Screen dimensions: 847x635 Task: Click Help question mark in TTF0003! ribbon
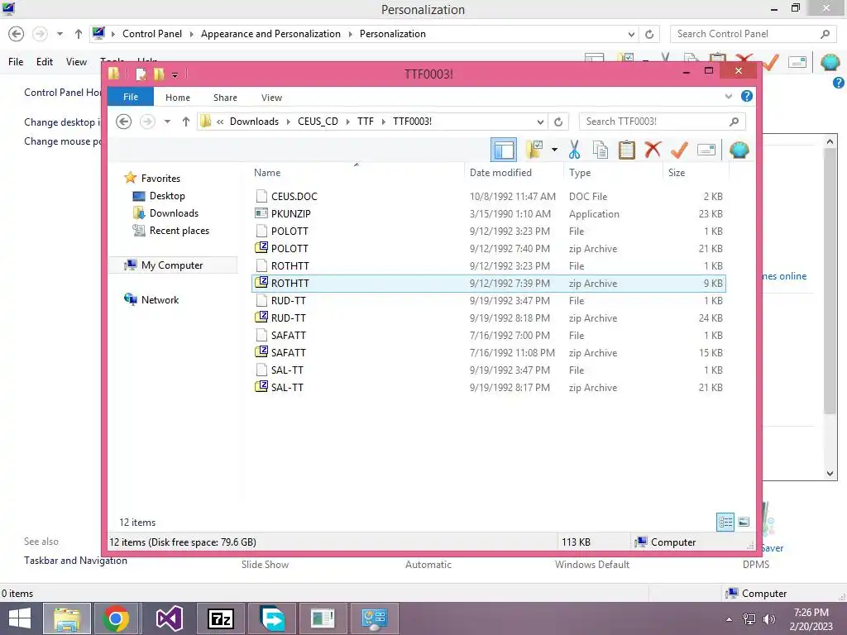[x=747, y=96]
